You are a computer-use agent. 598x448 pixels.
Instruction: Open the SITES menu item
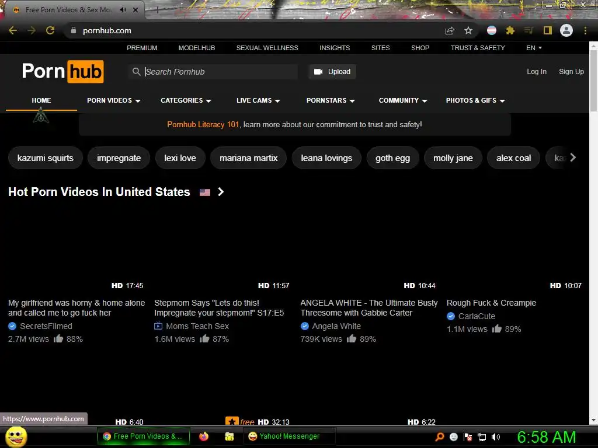click(380, 48)
